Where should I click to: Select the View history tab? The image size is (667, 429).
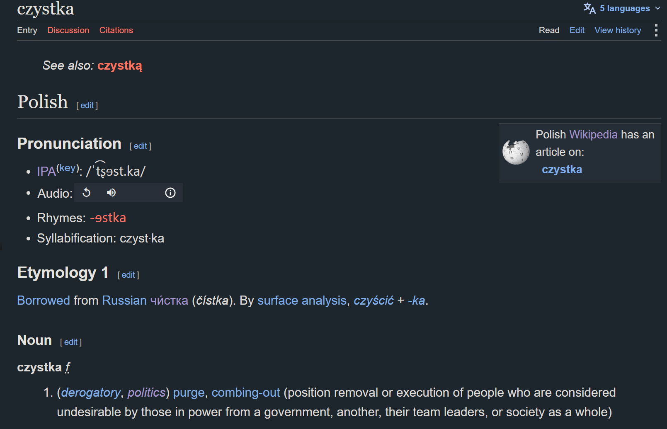tap(618, 30)
